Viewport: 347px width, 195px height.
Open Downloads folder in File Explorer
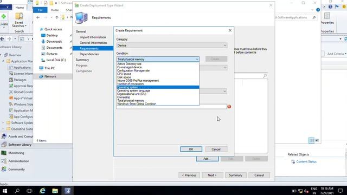click(x=54, y=42)
